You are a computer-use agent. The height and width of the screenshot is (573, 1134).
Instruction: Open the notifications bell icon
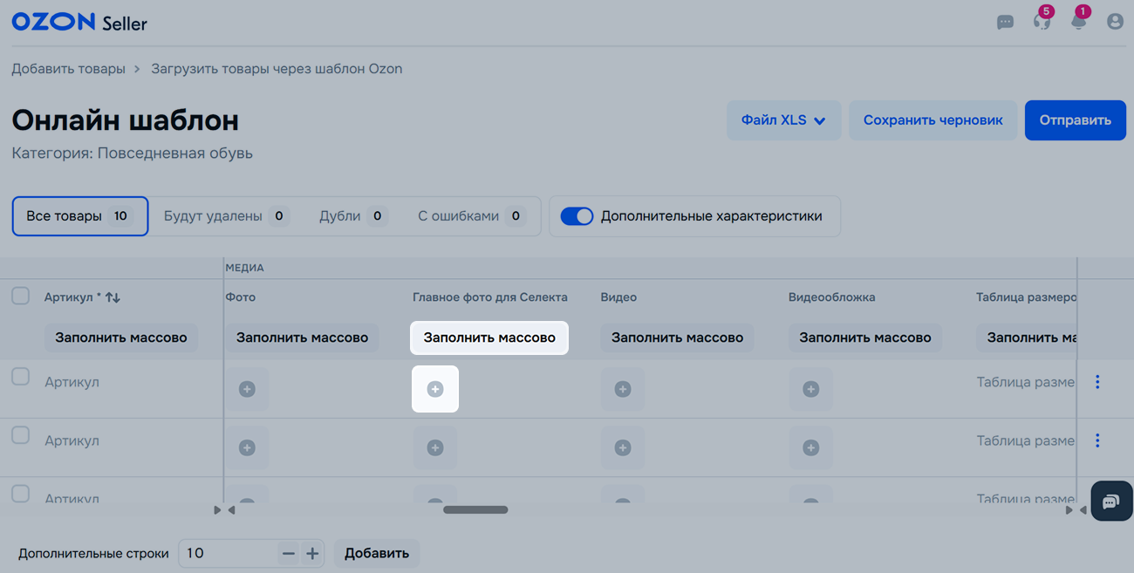1079,22
